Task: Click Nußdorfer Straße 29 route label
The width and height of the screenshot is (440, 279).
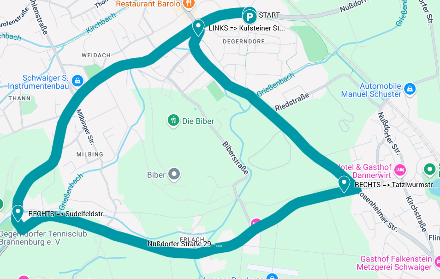Action: click(x=184, y=244)
